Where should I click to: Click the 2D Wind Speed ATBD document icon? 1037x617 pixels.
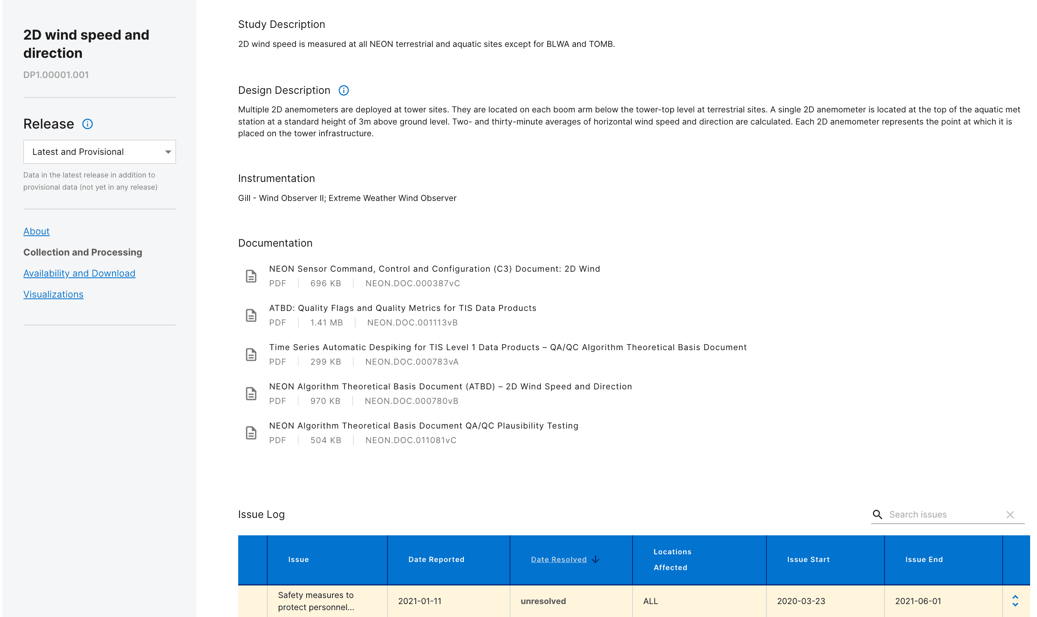(251, 394)
